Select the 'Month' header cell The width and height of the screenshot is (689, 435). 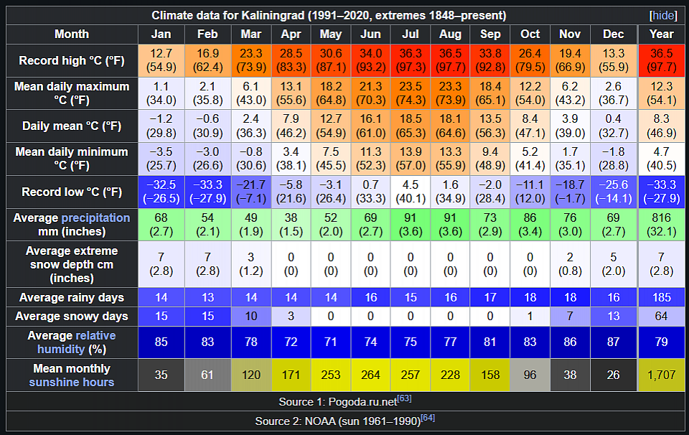[x=72, y=34]
